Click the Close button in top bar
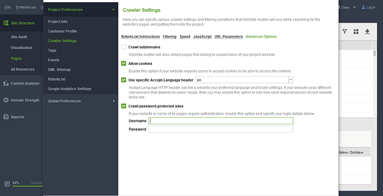 [345, 7]
